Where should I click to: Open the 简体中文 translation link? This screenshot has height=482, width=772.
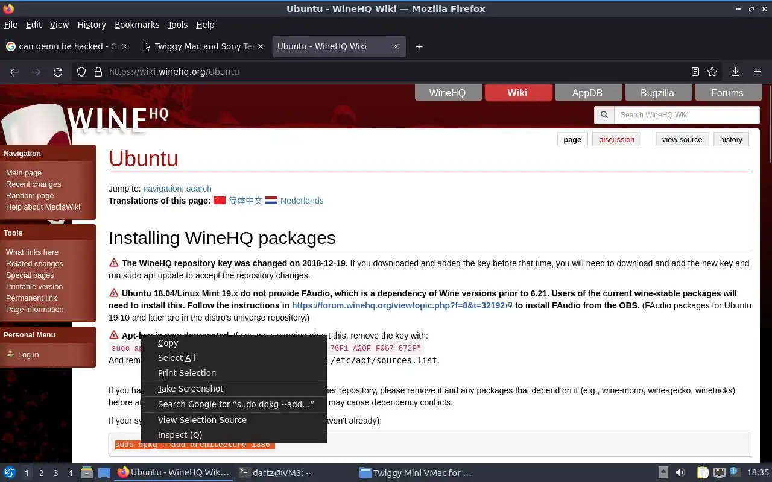point(245,201)
